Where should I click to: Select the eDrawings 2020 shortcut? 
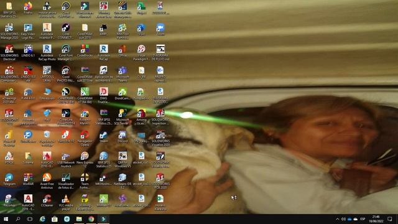[9, 95]
